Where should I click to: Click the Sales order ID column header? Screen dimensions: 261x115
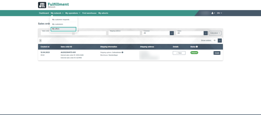point(67,47)
